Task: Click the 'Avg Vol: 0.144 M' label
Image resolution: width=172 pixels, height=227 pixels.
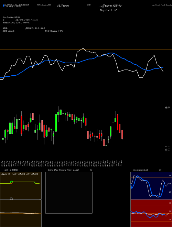Action: 111,6
